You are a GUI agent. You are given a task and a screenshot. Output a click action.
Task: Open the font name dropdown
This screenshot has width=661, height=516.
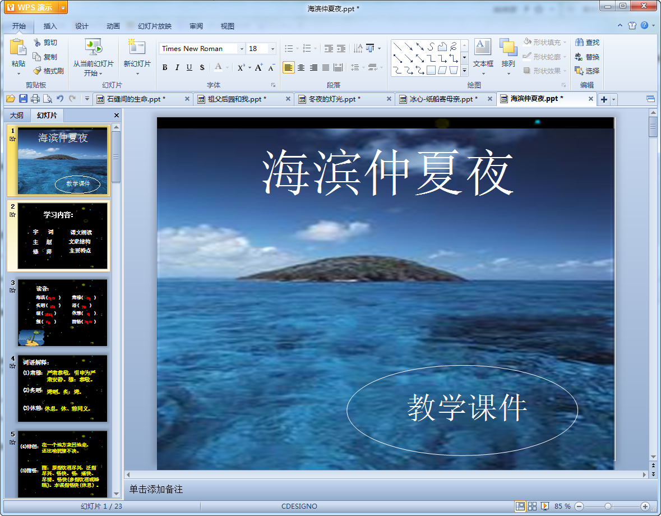tap(242, 49)
